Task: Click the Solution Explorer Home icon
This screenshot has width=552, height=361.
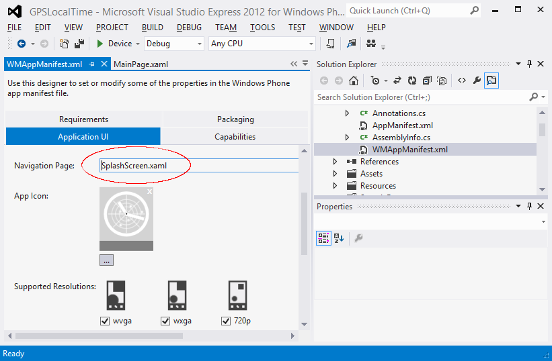Action: [354, 81]
